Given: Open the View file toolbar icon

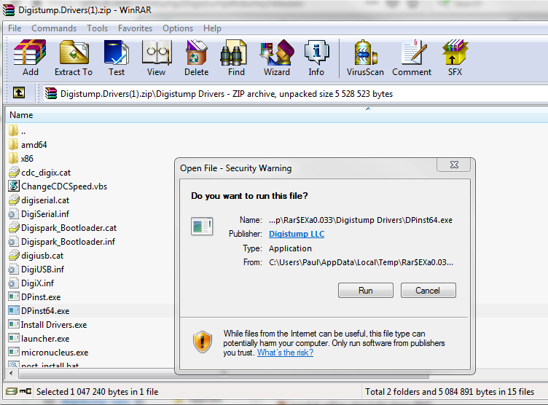Looking at the screenshot, I should pyautogui.click(x=156, y=58).
